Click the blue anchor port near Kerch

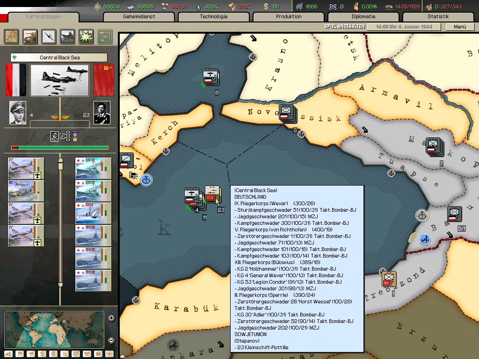point(146,180)
